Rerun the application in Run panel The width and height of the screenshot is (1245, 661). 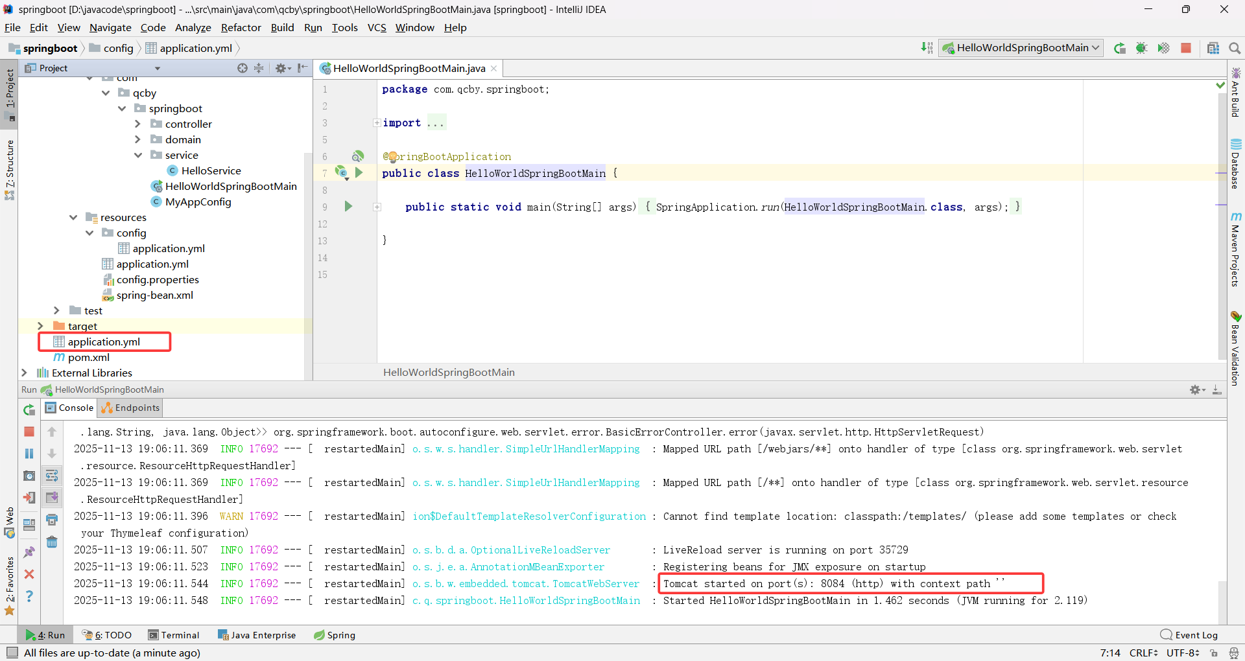pos(29,410)
